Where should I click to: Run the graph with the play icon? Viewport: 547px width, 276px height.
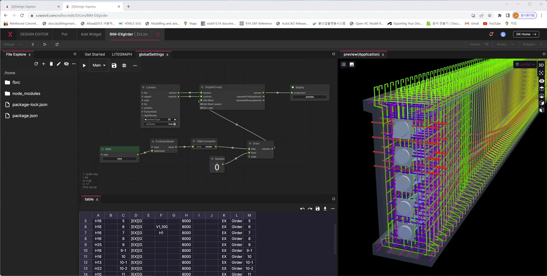[84, 66]
